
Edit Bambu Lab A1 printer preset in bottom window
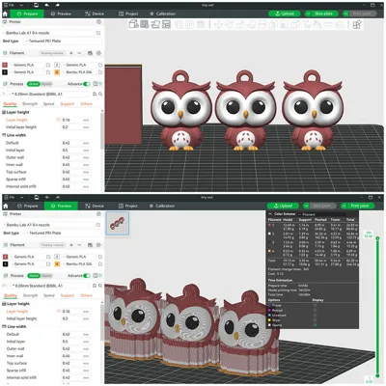coord(98,225)
